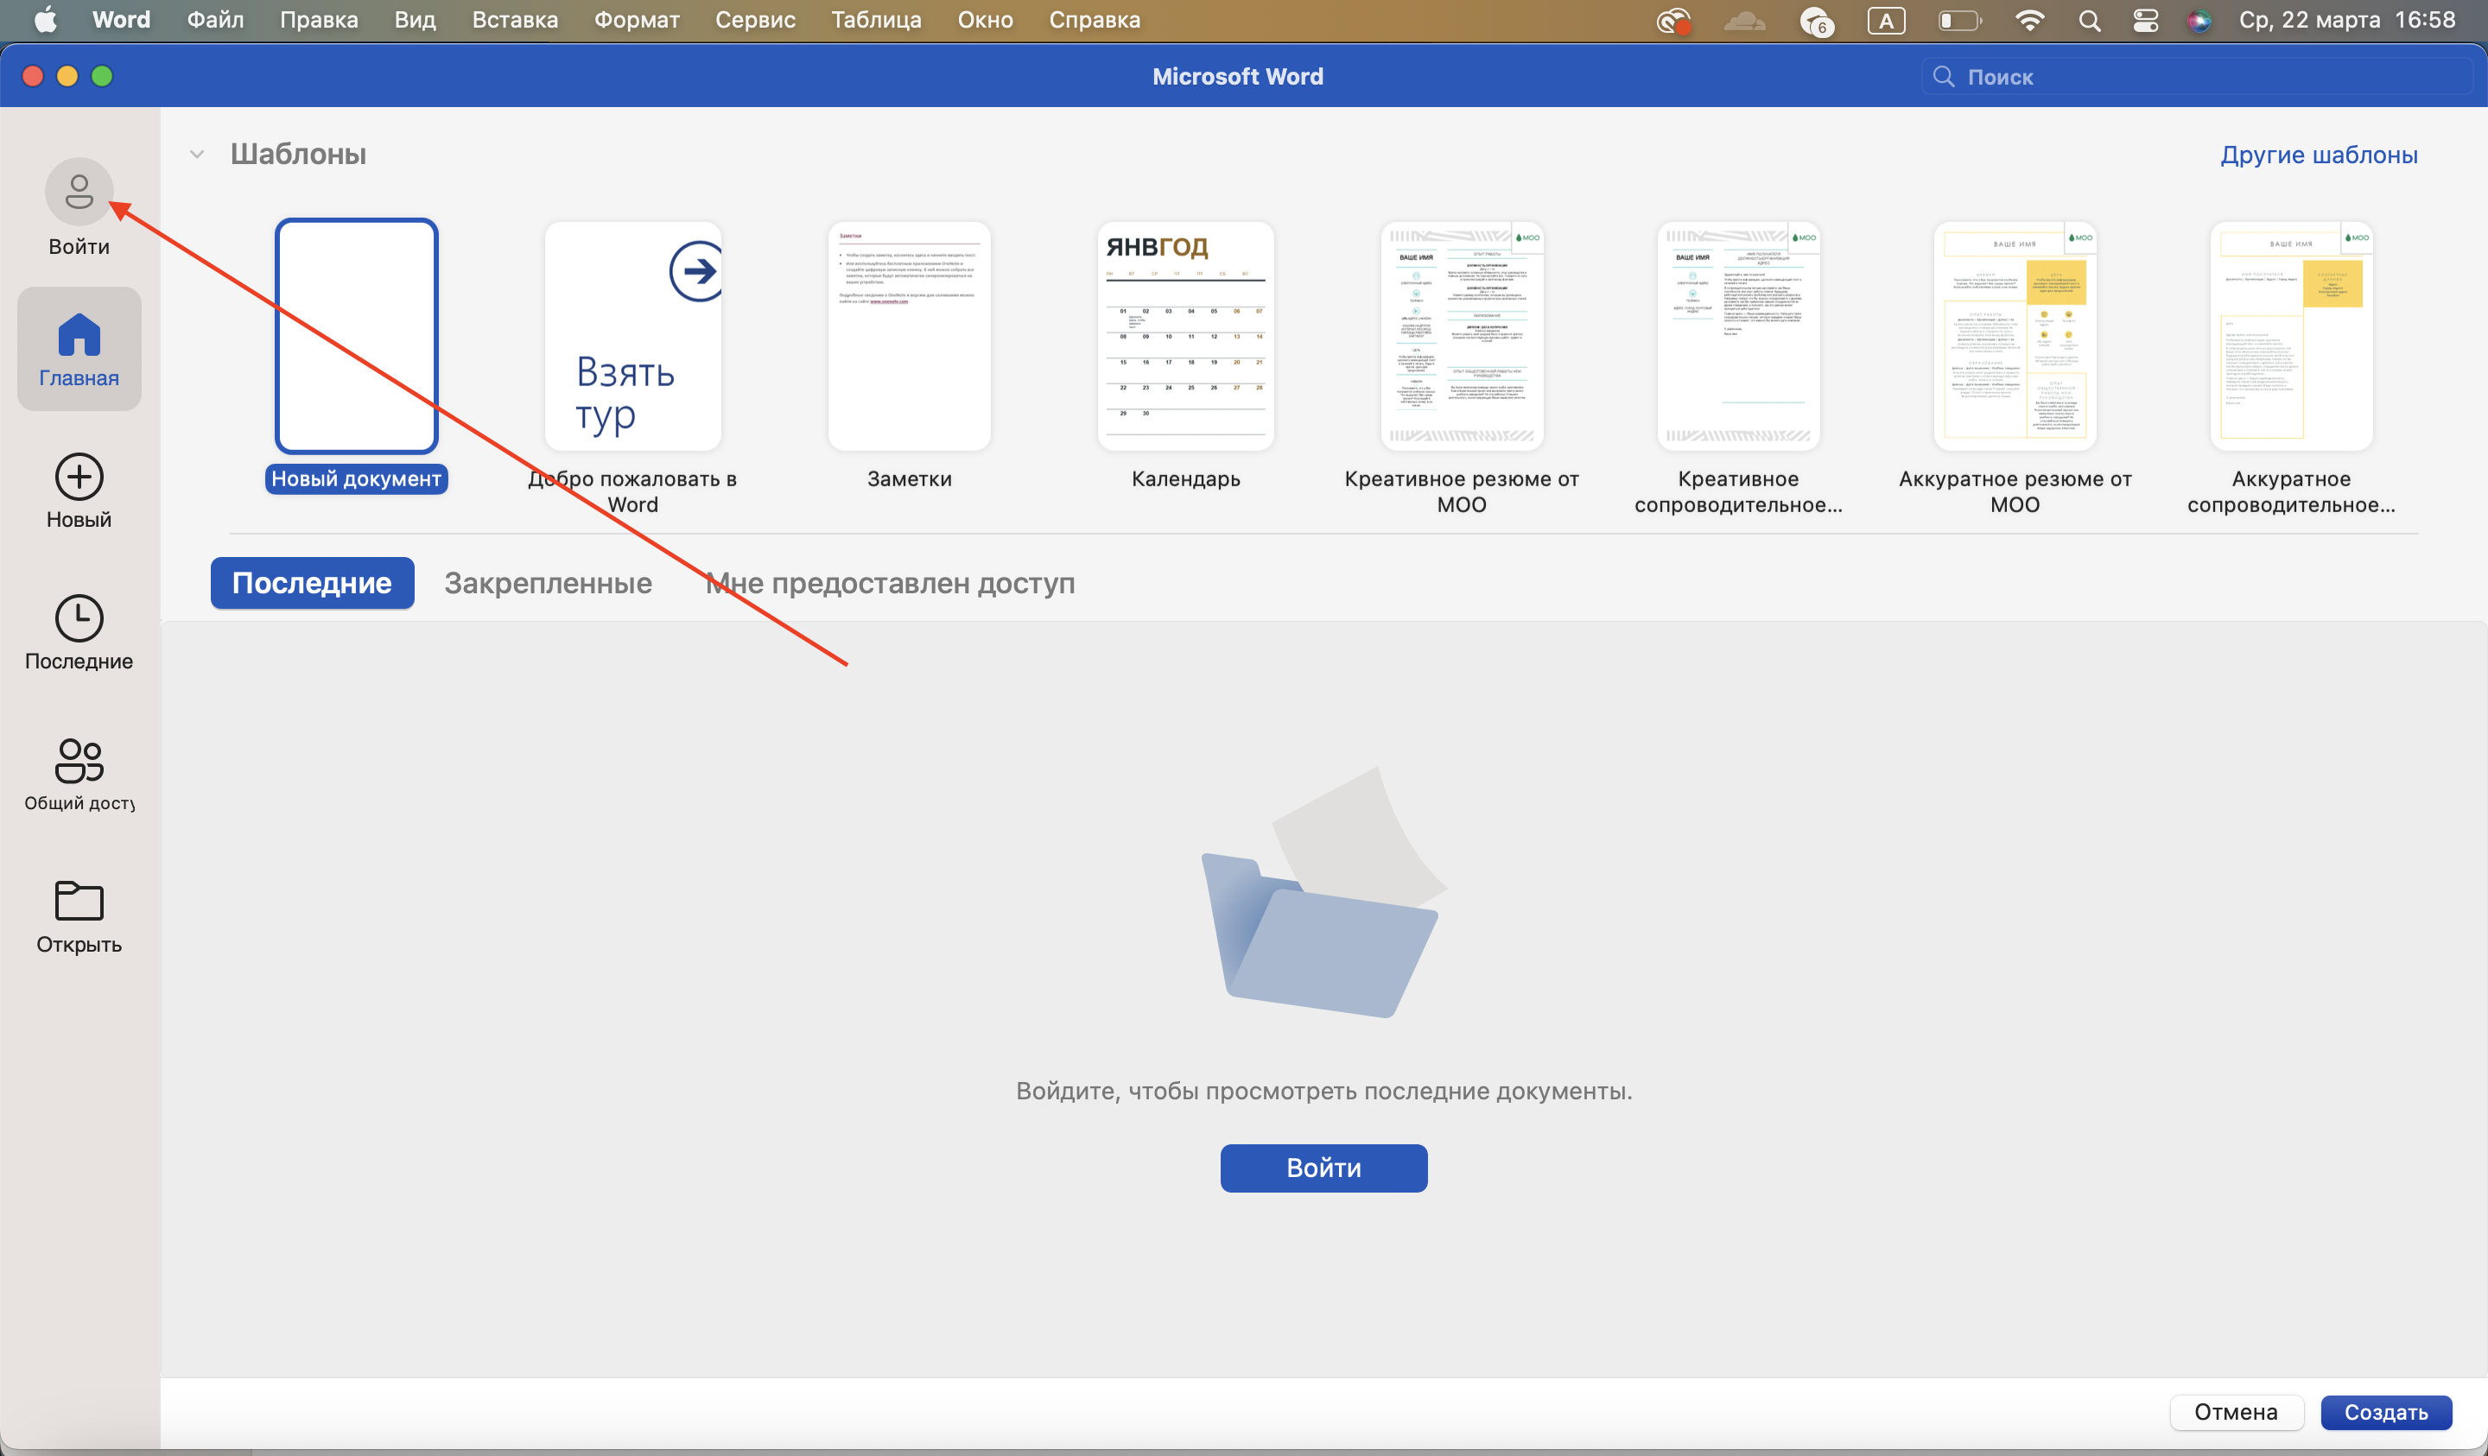2488x1456 pixels.
Task: Click the account avatar icon above Войти
Action: (79, 192)
